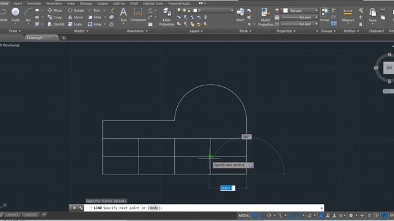Screen dimensions: 394x221
Task: Open the ByLayer lineweight dropdown
Action: [299, 18]
